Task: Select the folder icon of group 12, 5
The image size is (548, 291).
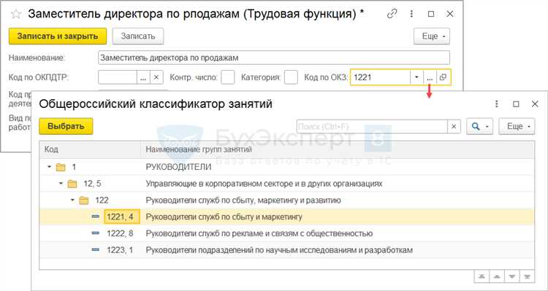Action: (72, 184)
